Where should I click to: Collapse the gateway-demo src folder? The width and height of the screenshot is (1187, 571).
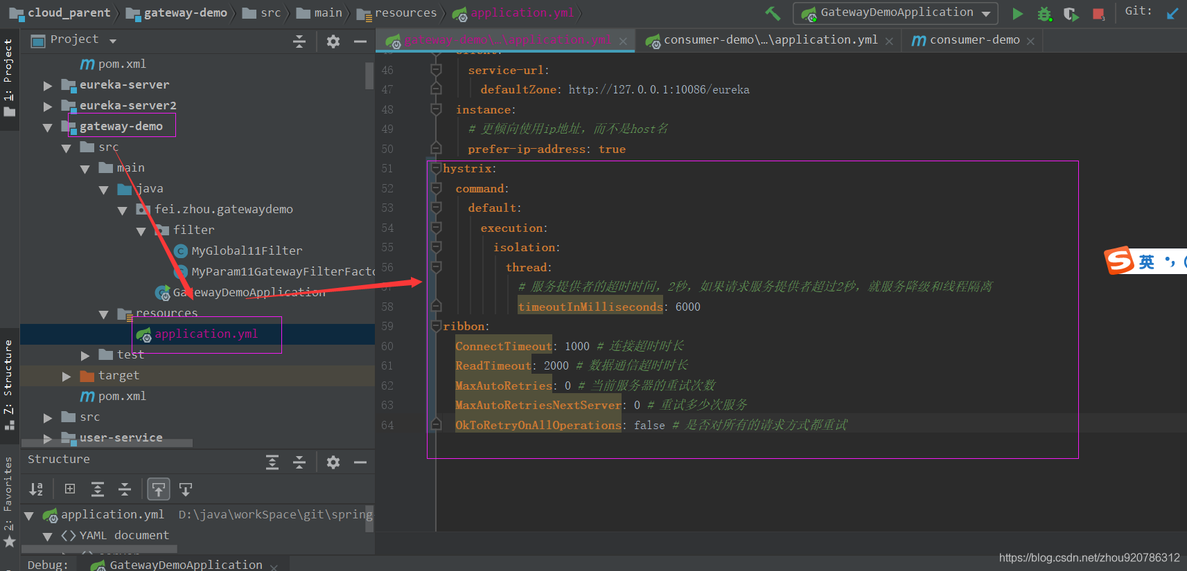click(67, 148)
